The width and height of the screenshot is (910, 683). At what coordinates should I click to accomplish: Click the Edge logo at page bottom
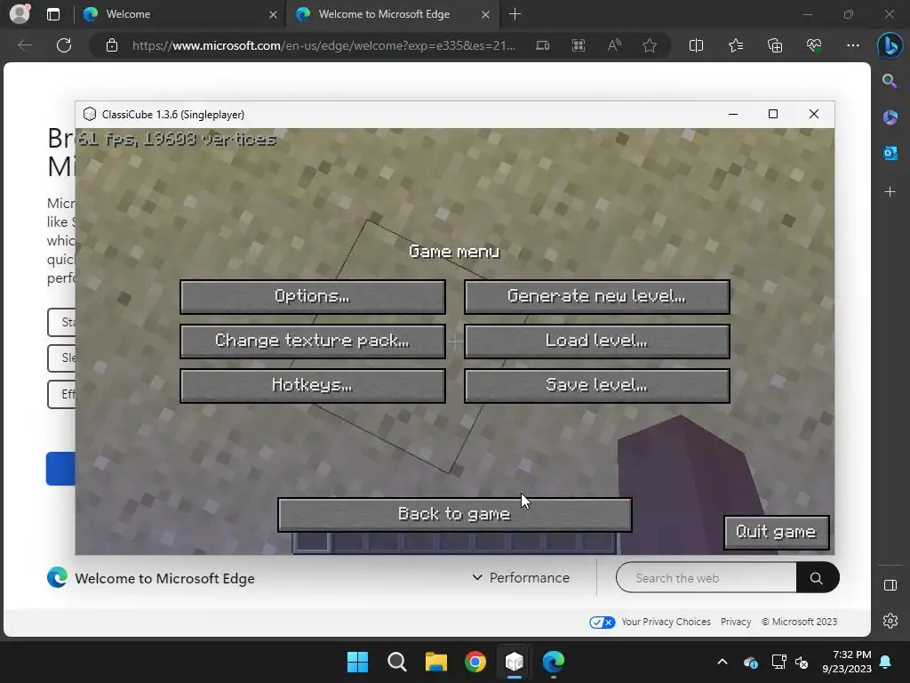(57, 578)
